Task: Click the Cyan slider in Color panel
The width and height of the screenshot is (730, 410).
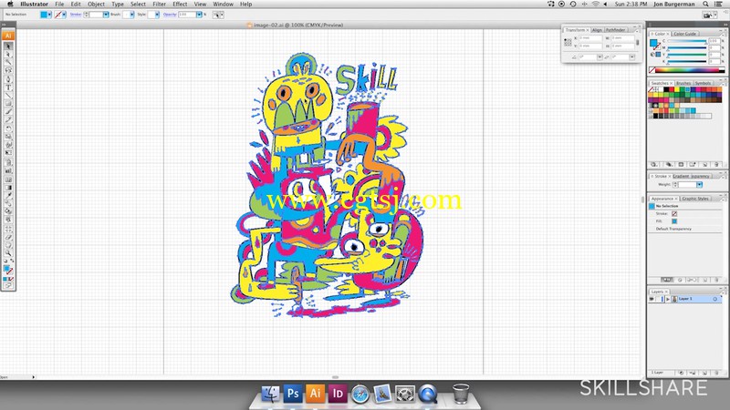Action: [x=688, y=41]
